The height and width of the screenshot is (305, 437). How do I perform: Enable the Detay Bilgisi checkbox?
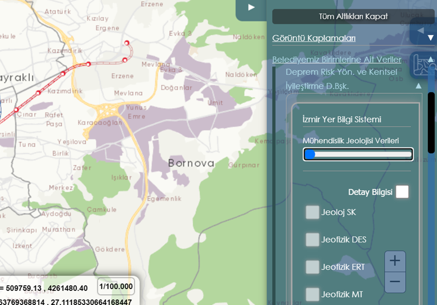point(402,192)
